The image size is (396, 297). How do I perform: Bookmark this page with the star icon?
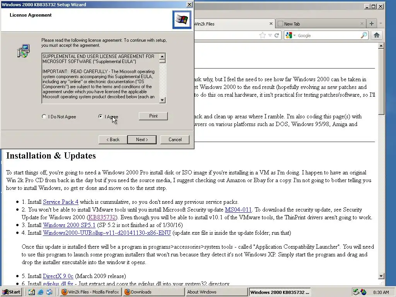point(263,35)
